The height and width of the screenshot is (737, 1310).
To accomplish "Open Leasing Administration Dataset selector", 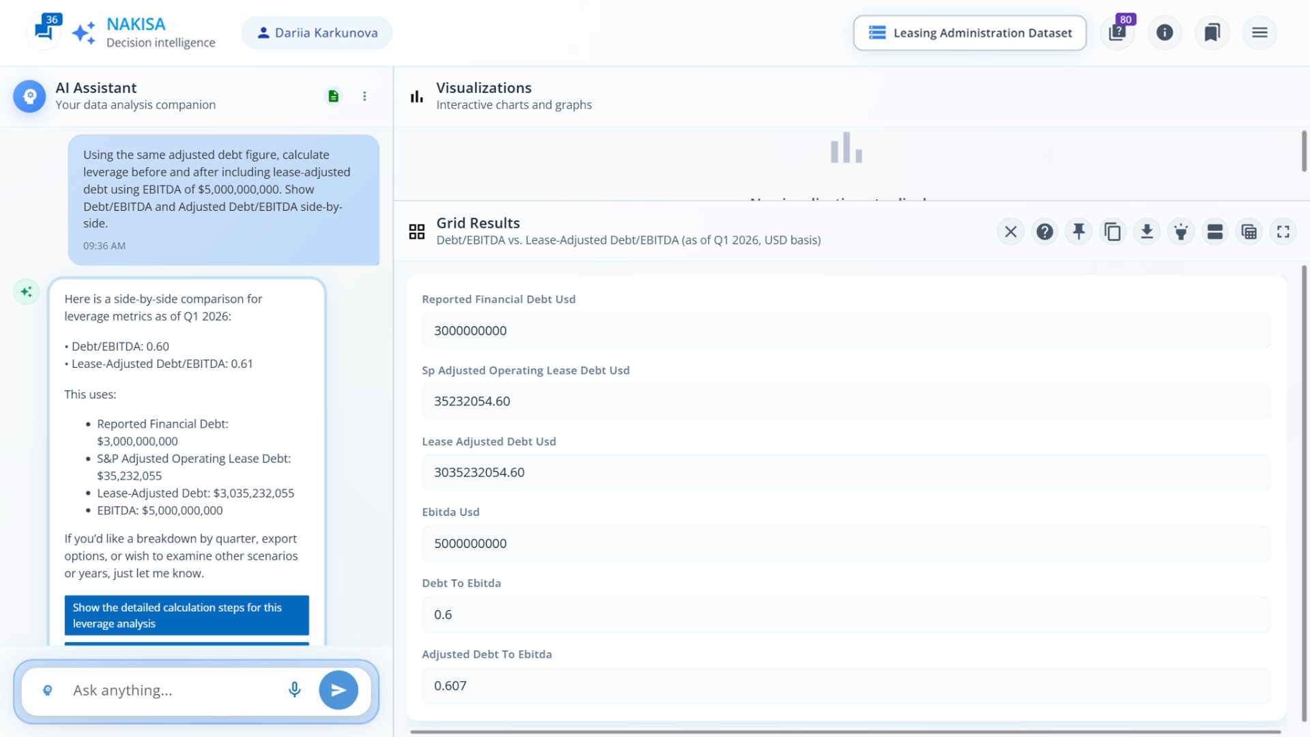I will (970, 33).
